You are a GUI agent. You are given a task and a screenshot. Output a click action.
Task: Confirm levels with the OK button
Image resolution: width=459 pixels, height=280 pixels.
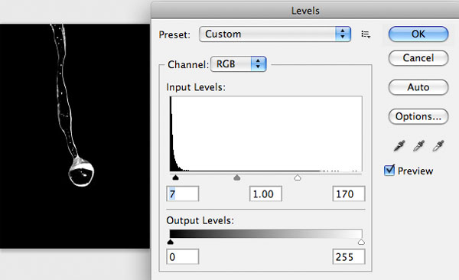point(418,34)
